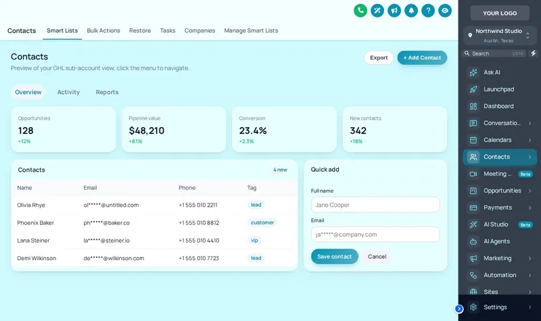Click the YOUR LOGO button
This screenshot has width=541, height=321.
[x=500, y=13]
